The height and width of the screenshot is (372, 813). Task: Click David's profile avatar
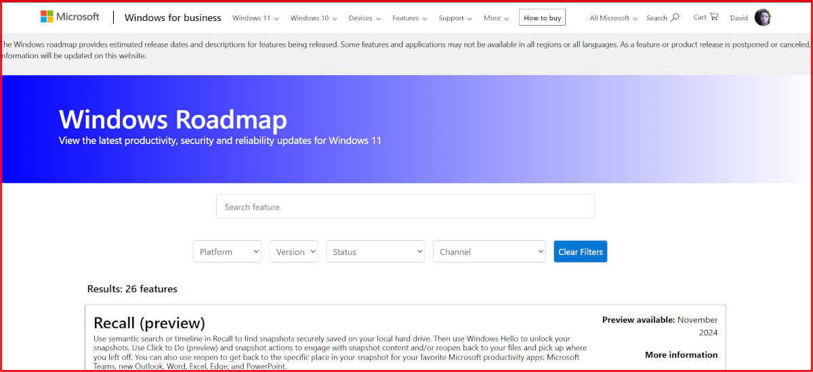click(x=762, y=18)
